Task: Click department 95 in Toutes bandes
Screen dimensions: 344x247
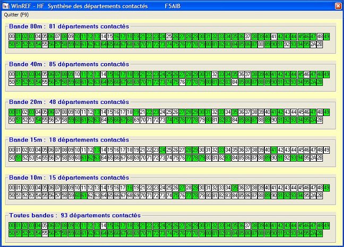Action: 307,234
